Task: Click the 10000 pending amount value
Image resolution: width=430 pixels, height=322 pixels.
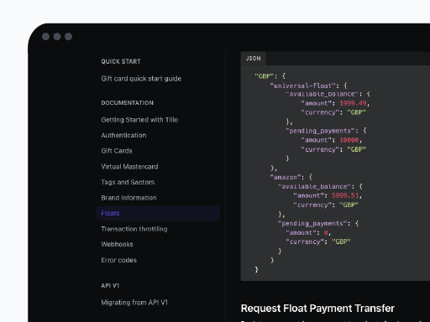Action: (349, 140)
